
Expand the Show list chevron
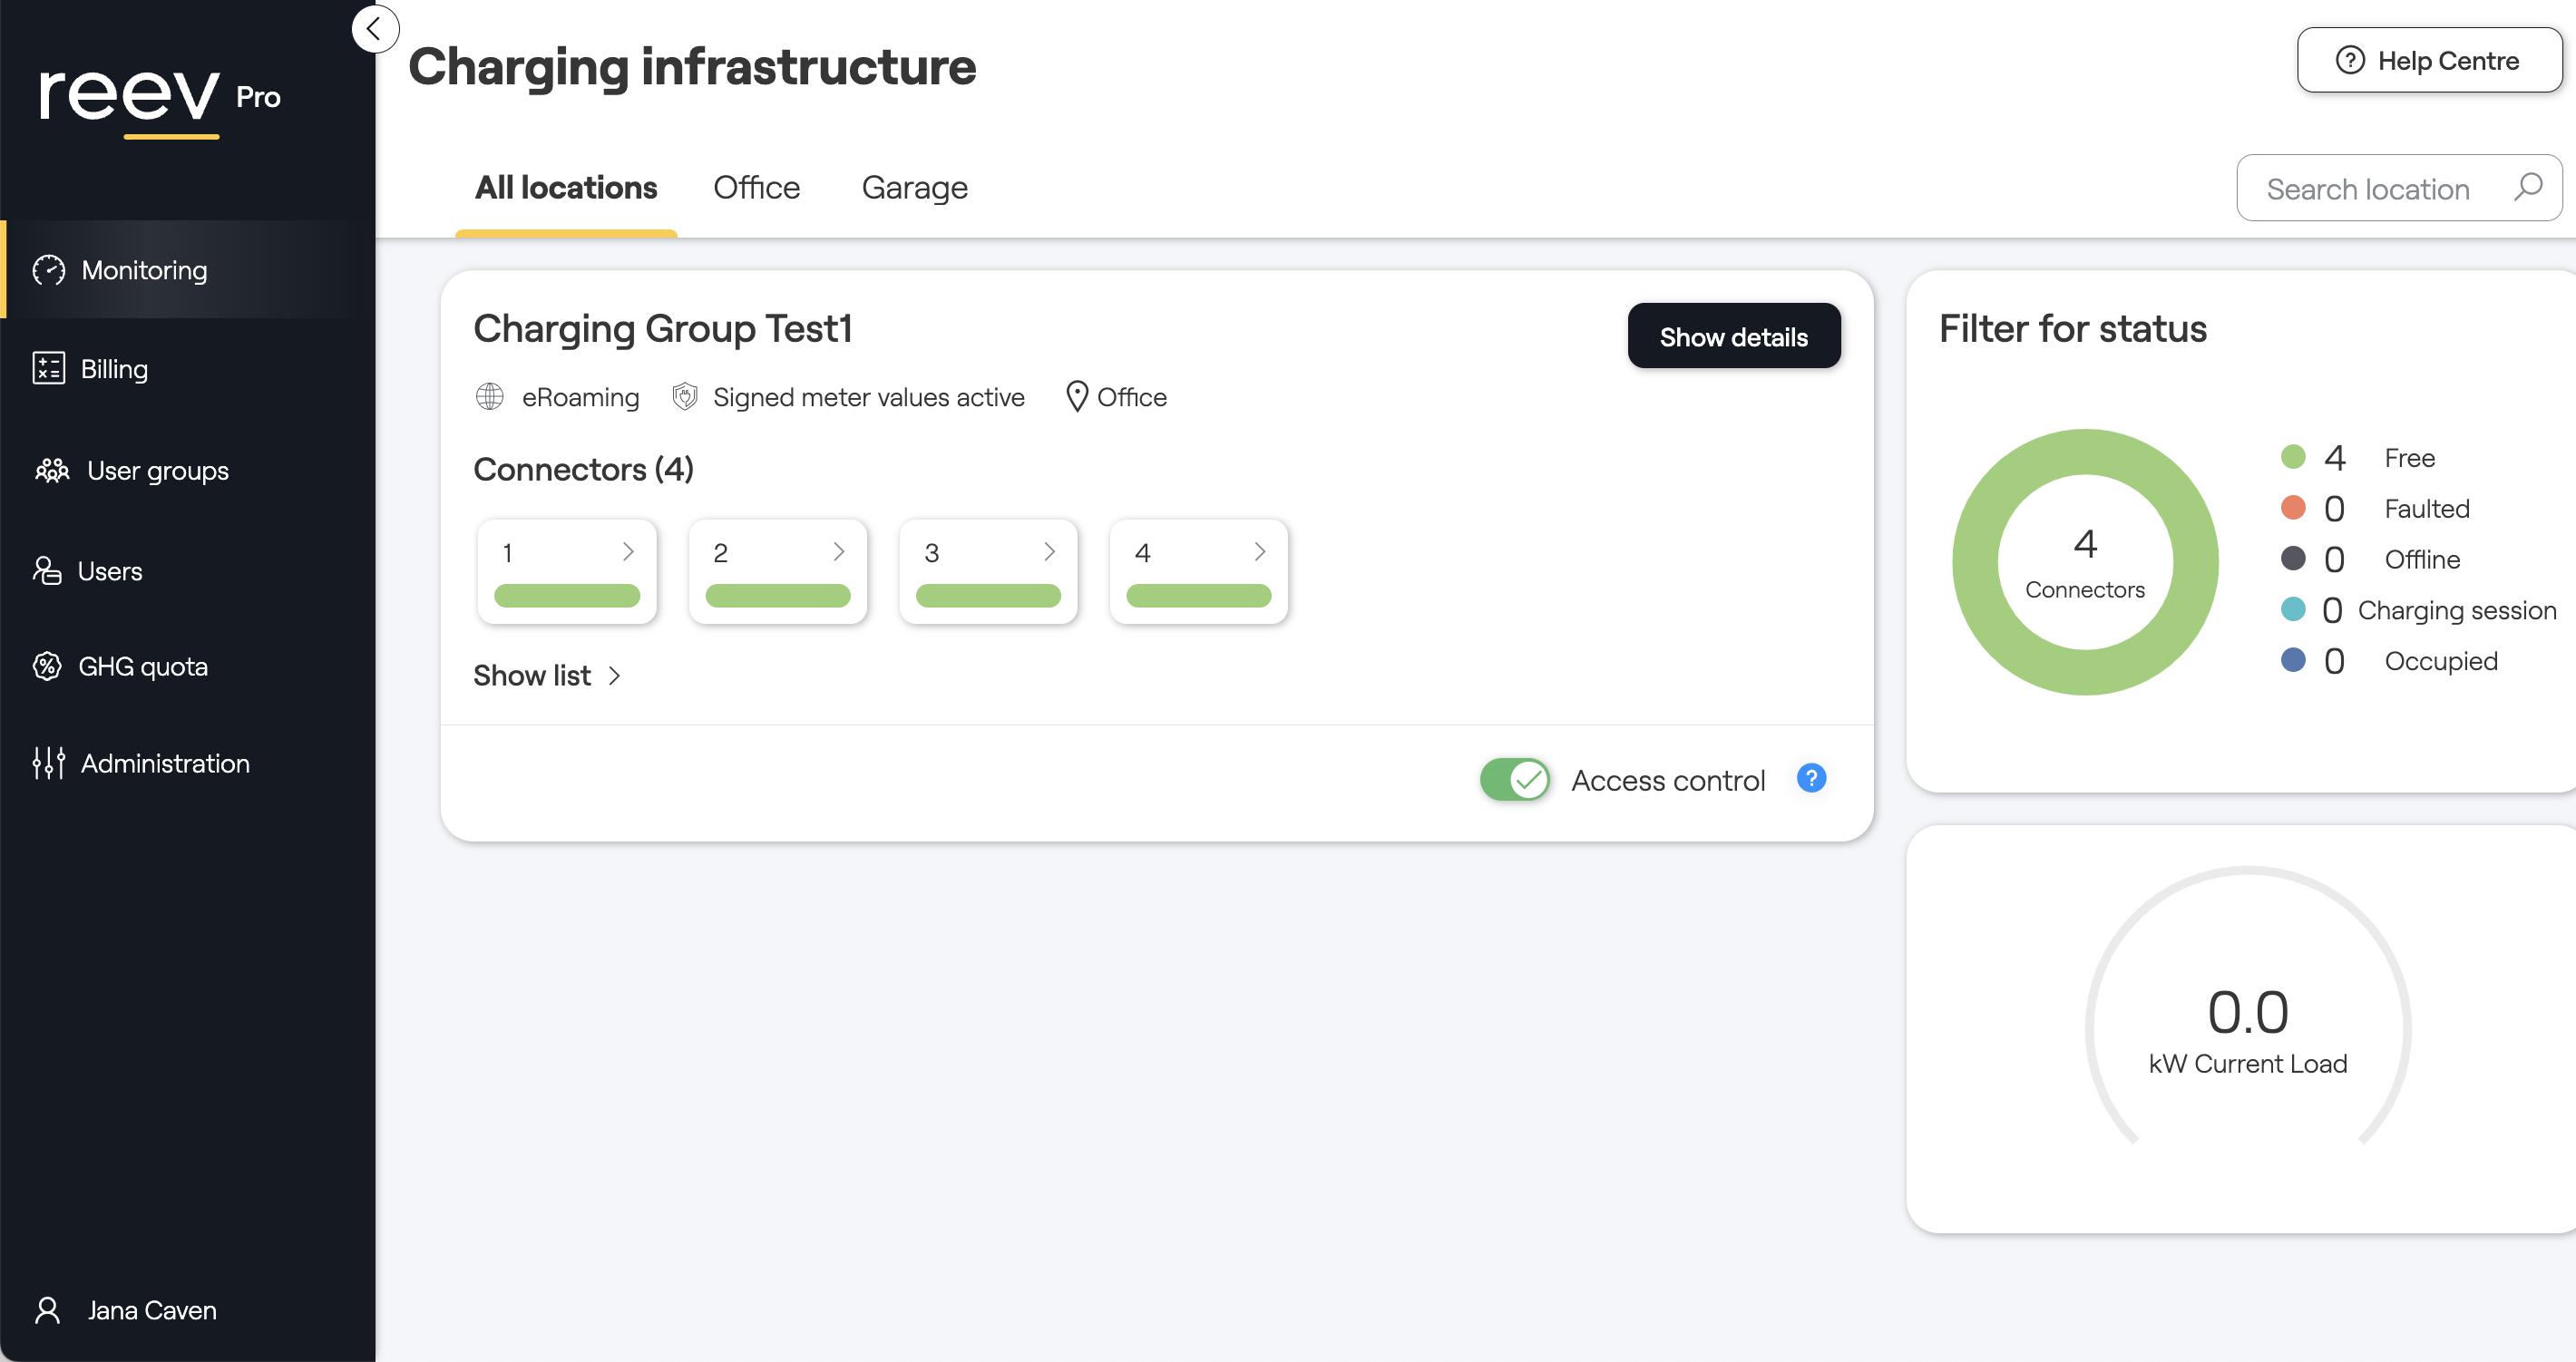(x=614, y=676)
